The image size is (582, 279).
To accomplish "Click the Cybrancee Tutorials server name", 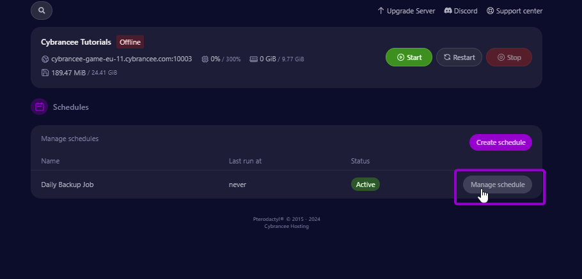I will pos(76,42).
